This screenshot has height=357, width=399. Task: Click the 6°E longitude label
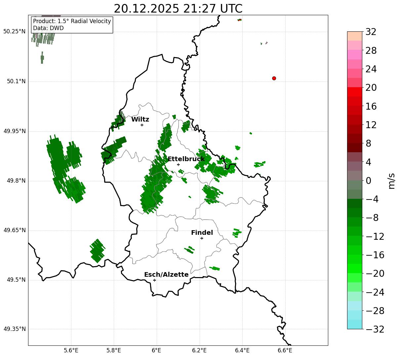pos(157,350)
